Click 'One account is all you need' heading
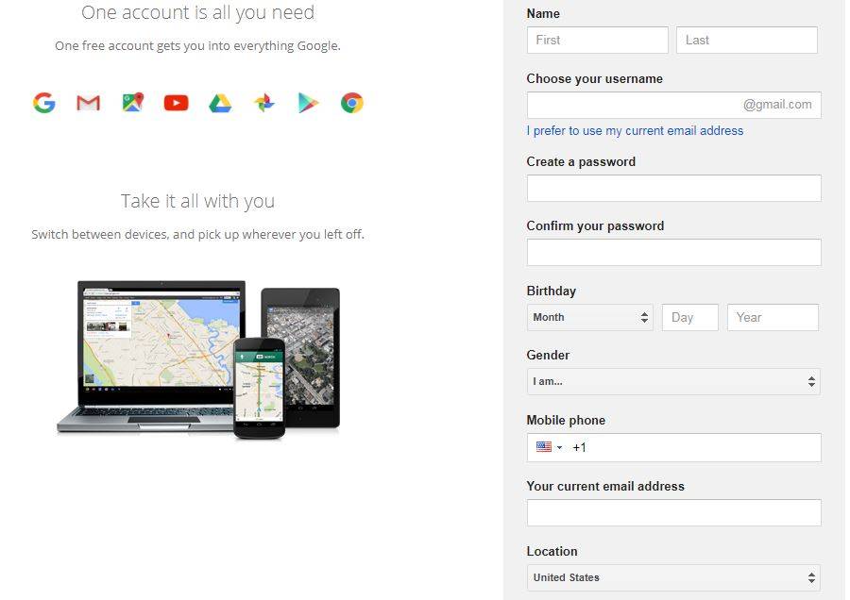The height and width of the screenshot is (600, 850). coord(198,12)
